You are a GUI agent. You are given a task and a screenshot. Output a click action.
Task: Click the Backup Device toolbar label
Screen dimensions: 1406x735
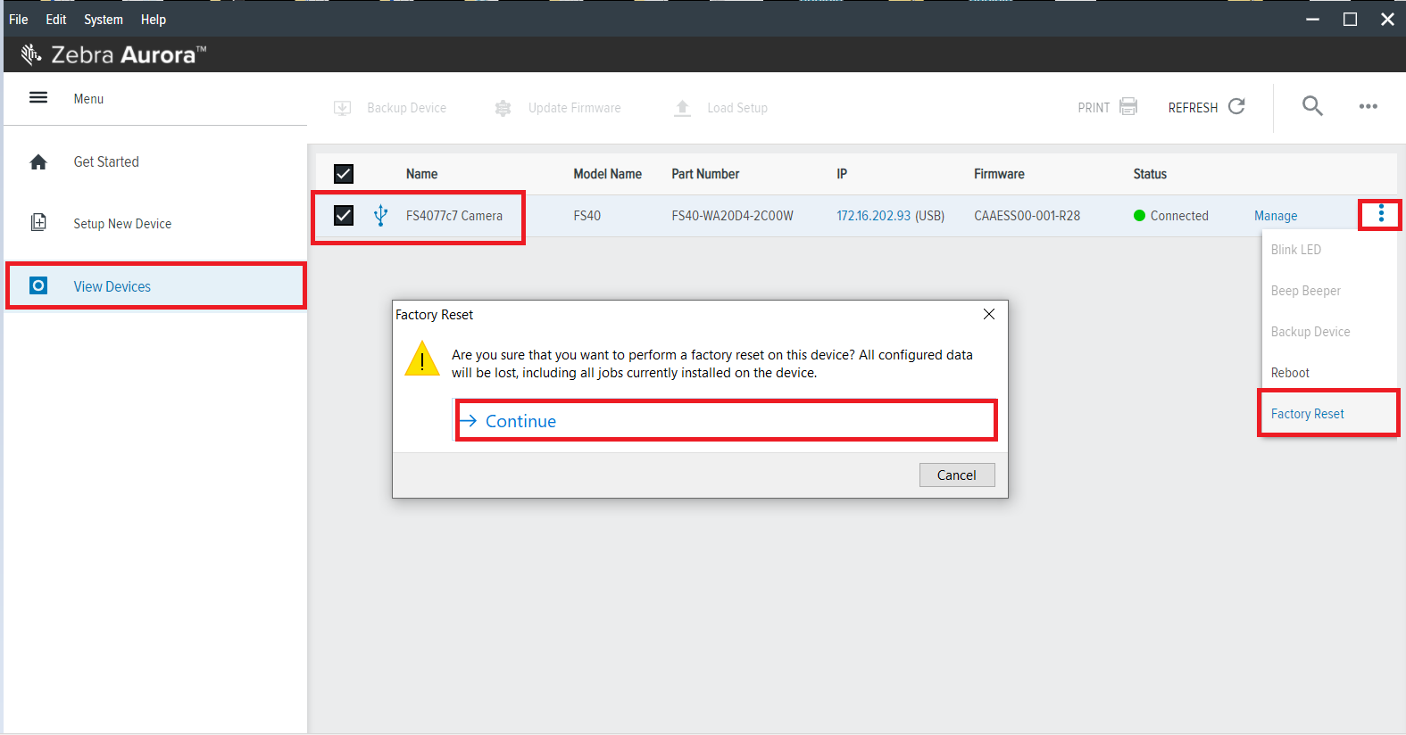point(407,108)
